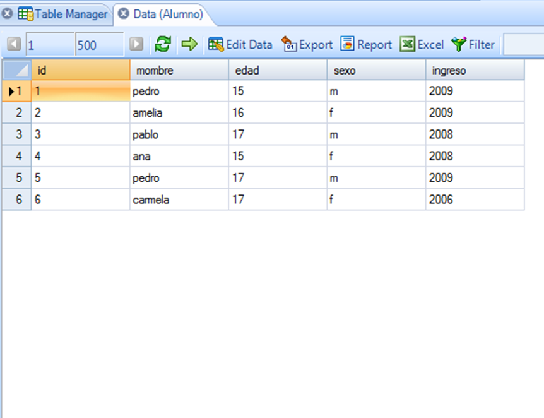This screenshot has width=544, height=418.
Task: Sort by the edad column header
Action: [x=278, y=70]
